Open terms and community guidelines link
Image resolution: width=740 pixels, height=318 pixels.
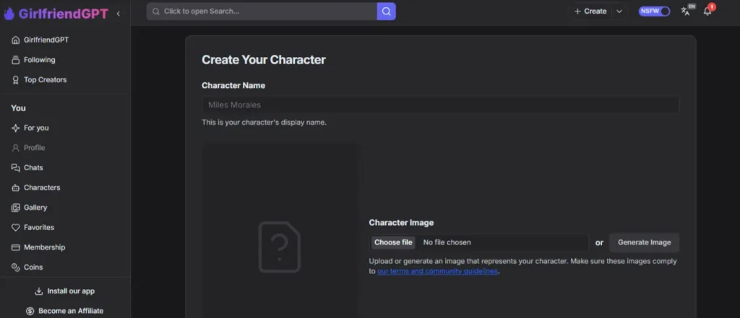click(x=437, y=272)
